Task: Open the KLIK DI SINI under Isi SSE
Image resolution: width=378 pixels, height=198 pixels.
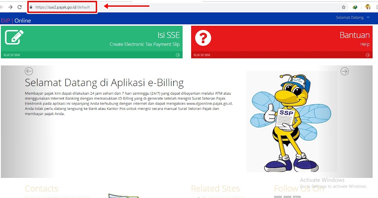Action: pos(12,55)
